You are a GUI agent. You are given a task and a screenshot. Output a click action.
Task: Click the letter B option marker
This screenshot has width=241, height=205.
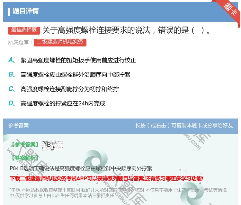[12, 75]
